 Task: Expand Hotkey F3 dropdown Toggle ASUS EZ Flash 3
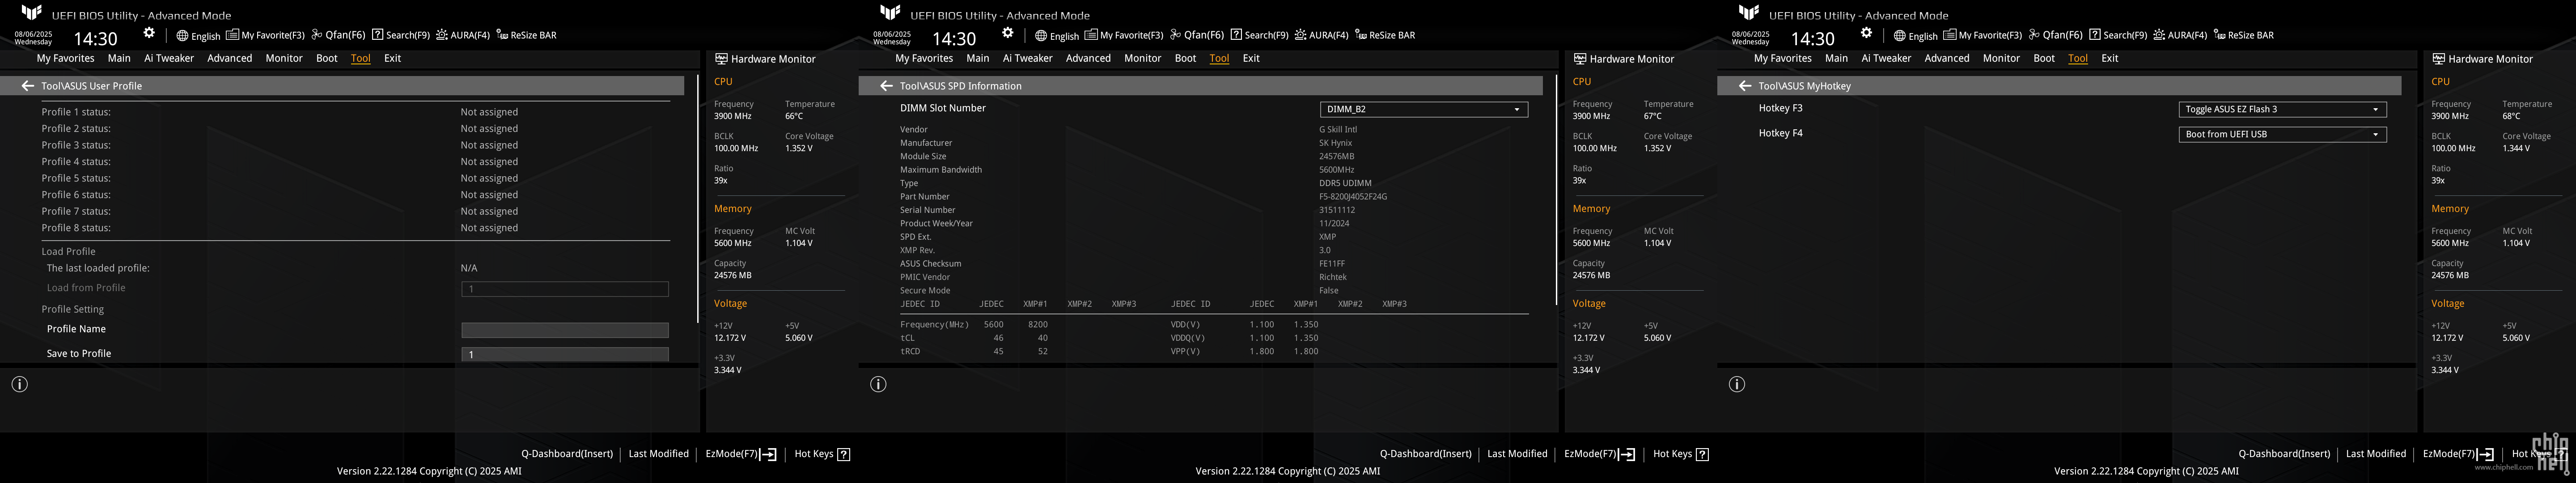(x=2283, y=109)
